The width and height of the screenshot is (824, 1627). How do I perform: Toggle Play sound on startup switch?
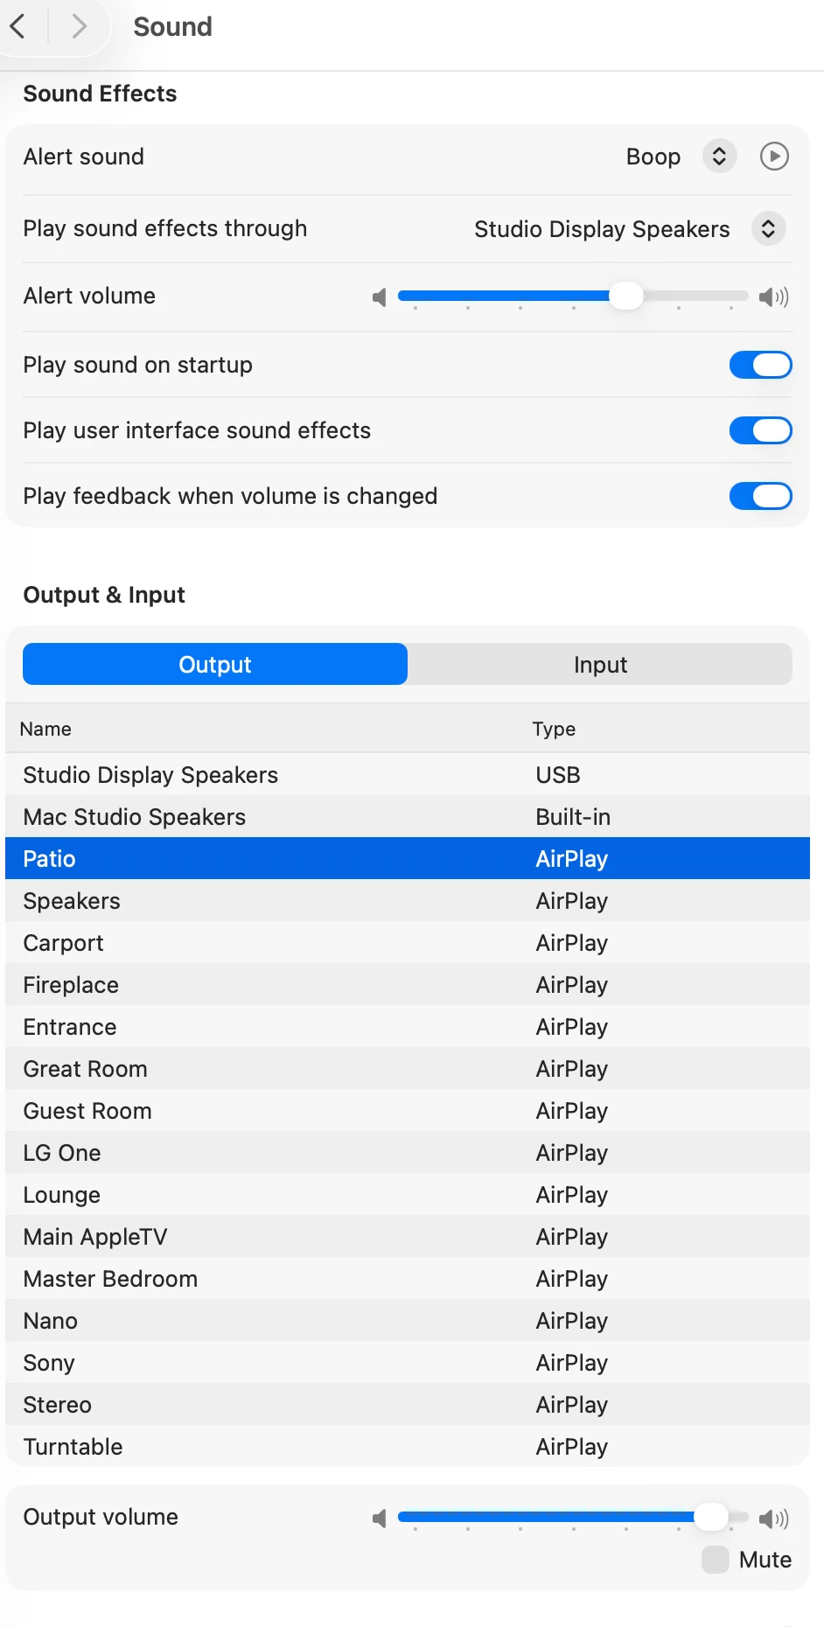tap(760, 365)
